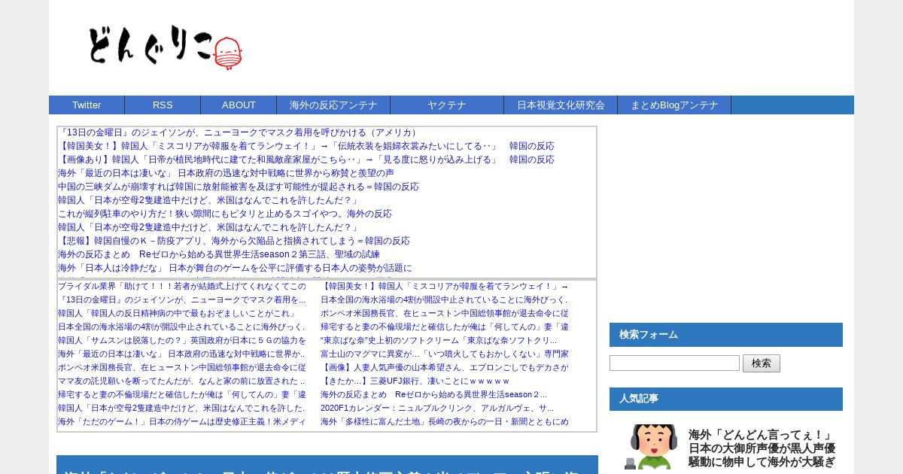The height and width of the screenshot is (474, 903).
Task: Open link “東京ばな奈”史上初のソフトクリーム
Action: (439, 340)
